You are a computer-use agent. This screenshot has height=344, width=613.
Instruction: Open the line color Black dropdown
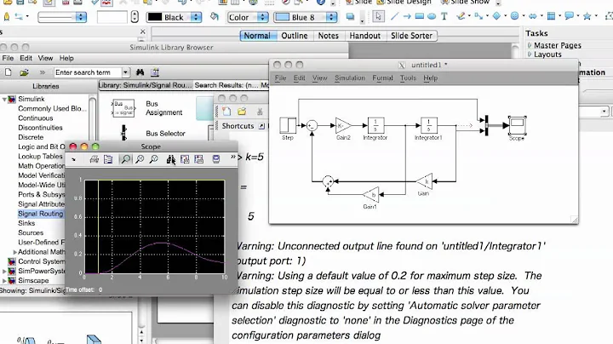pyautogui.click(x=196, y=17)
